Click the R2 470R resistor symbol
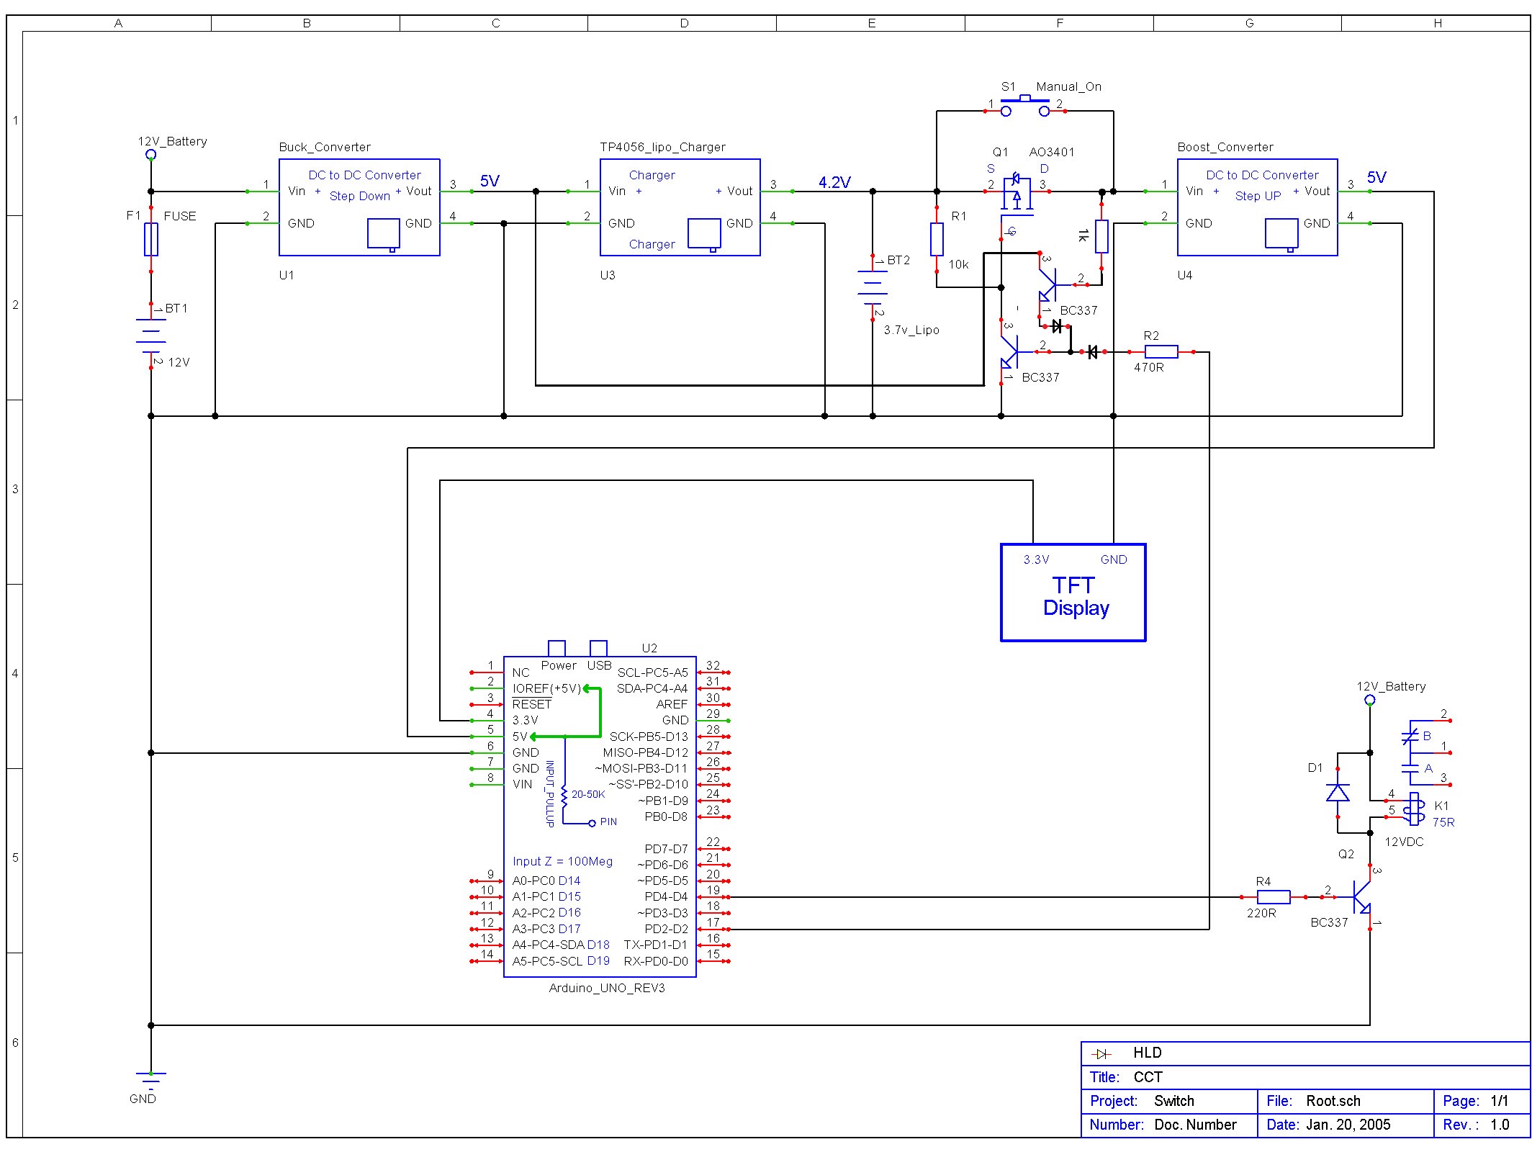This screenshot has width=1532, height=1152. 1161,352
